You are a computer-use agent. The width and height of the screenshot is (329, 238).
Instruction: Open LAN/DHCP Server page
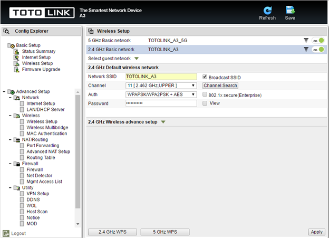point(45,110)
